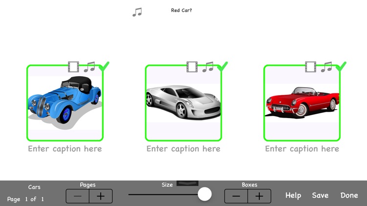Select the blue vintage car picture
367x206 pixels.
click(x=65, y=103)
